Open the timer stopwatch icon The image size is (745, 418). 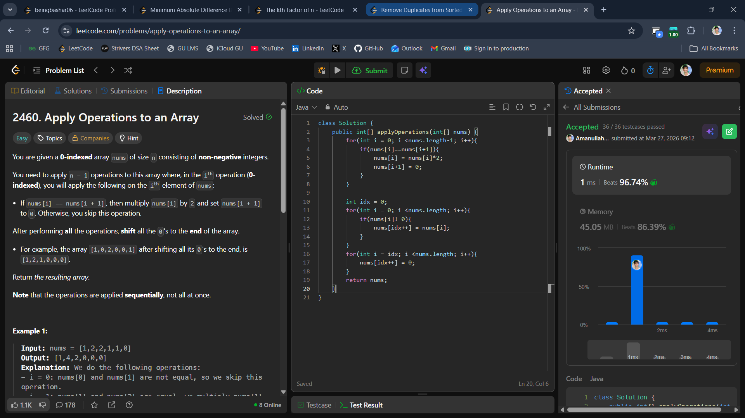click(x=650, y=70)
